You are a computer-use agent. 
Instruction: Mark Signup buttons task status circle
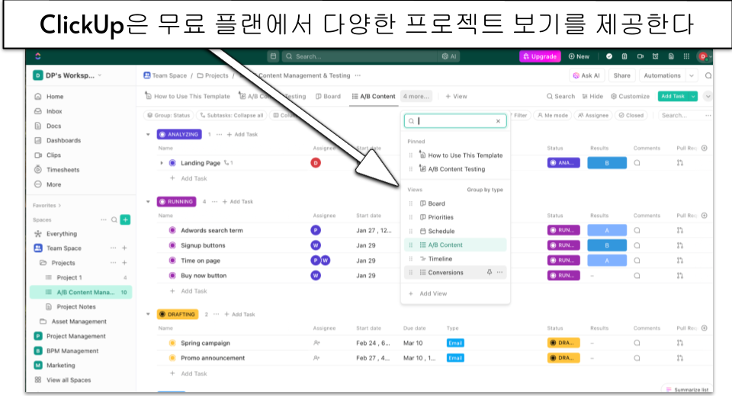coord(172,245)
